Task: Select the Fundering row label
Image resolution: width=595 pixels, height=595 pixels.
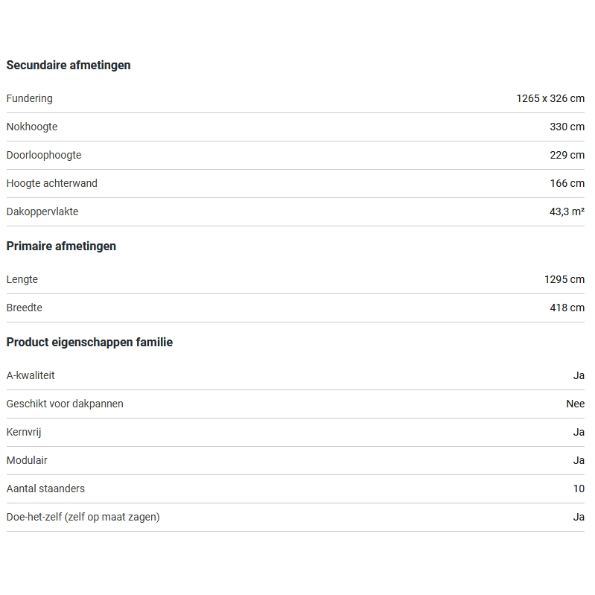Action: click(30, 98)
